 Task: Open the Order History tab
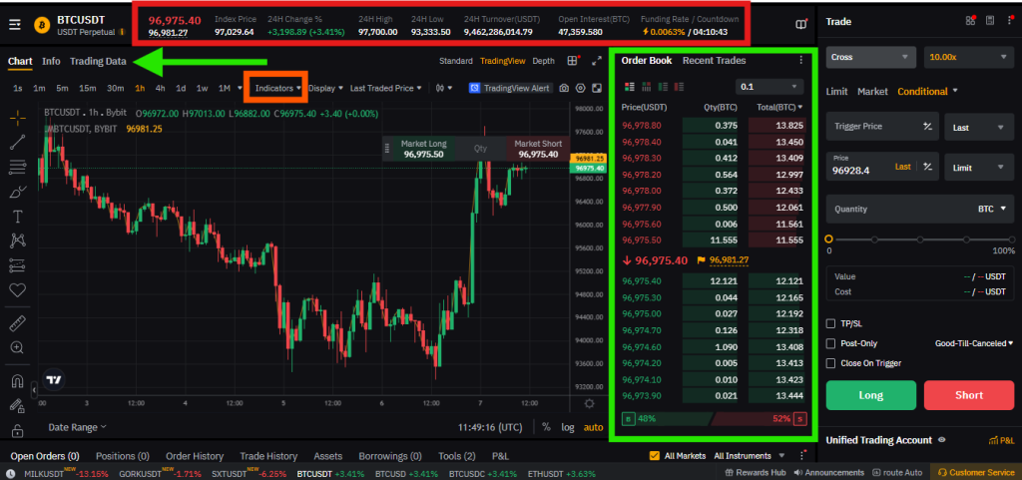[195, 457]
